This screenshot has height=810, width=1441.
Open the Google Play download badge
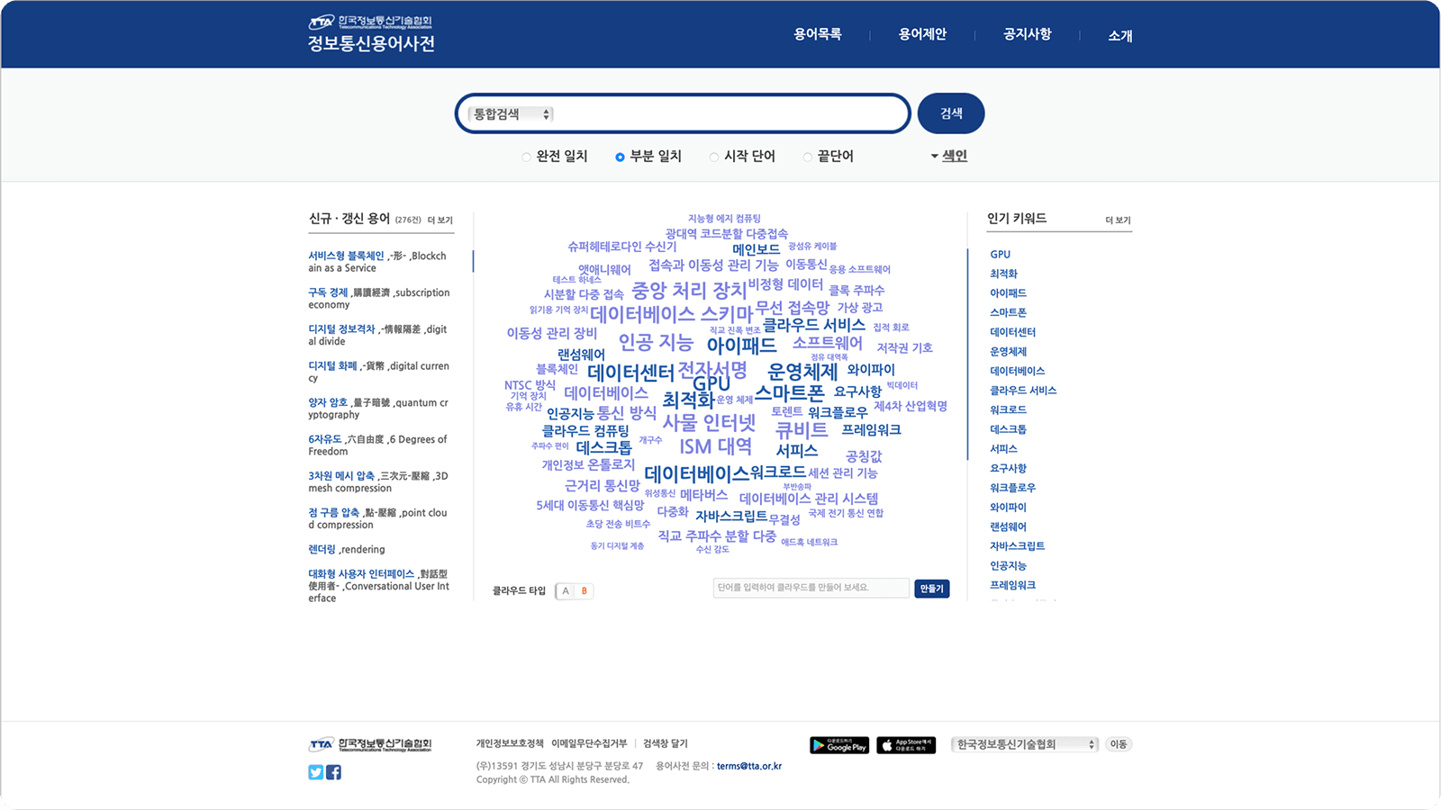click(x=839, y=745)
